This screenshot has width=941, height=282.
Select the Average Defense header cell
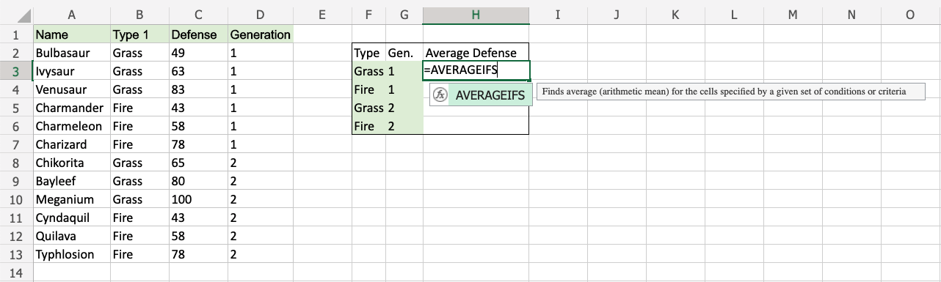[476, 53]
